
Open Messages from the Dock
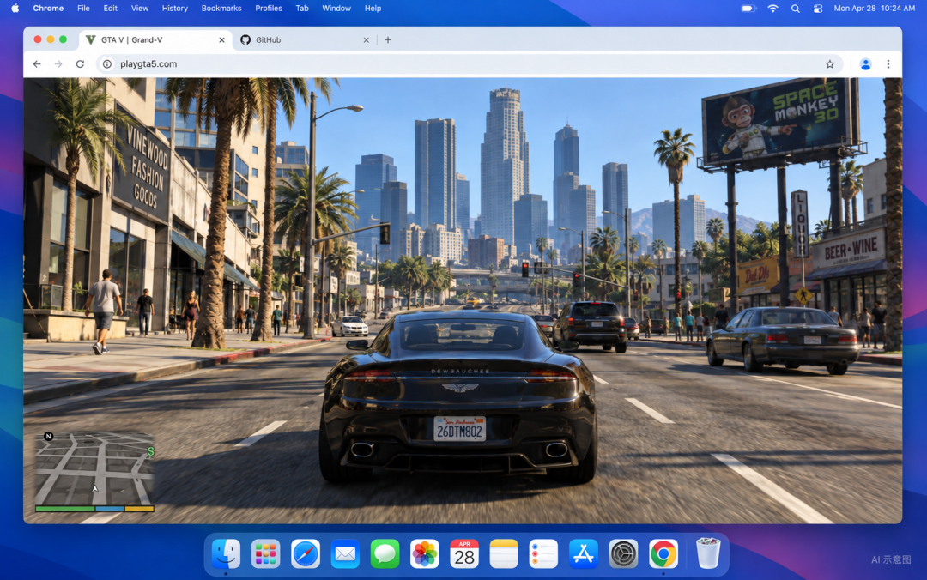[x=385, y=554]
